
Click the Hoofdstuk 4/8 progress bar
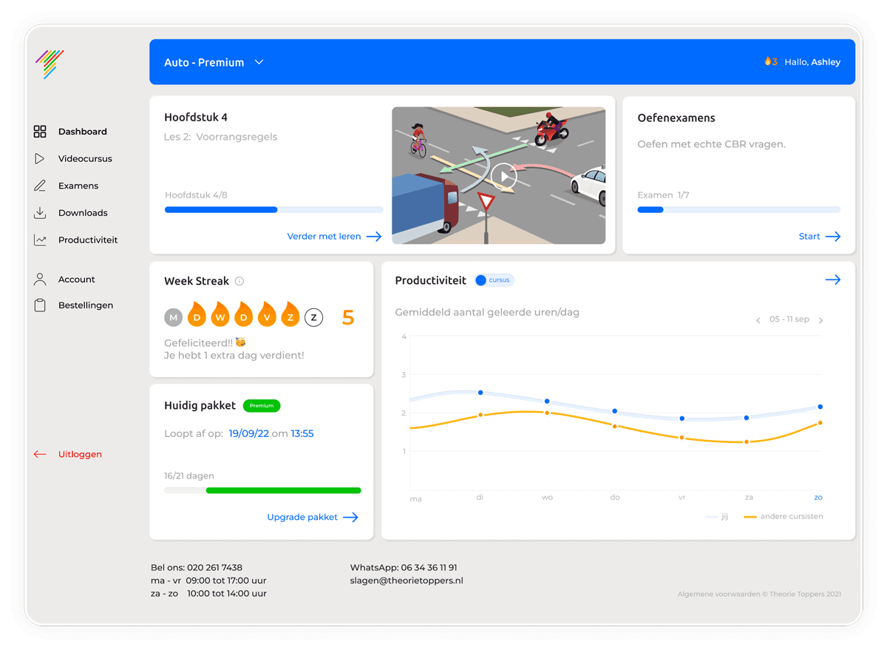pyautogui.click(x=273, y=210)
